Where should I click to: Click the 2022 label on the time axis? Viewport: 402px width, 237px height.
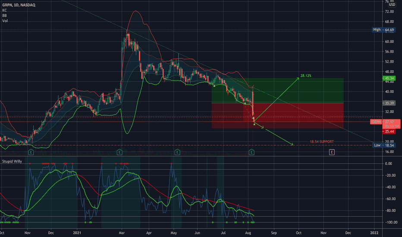[374, 233]
